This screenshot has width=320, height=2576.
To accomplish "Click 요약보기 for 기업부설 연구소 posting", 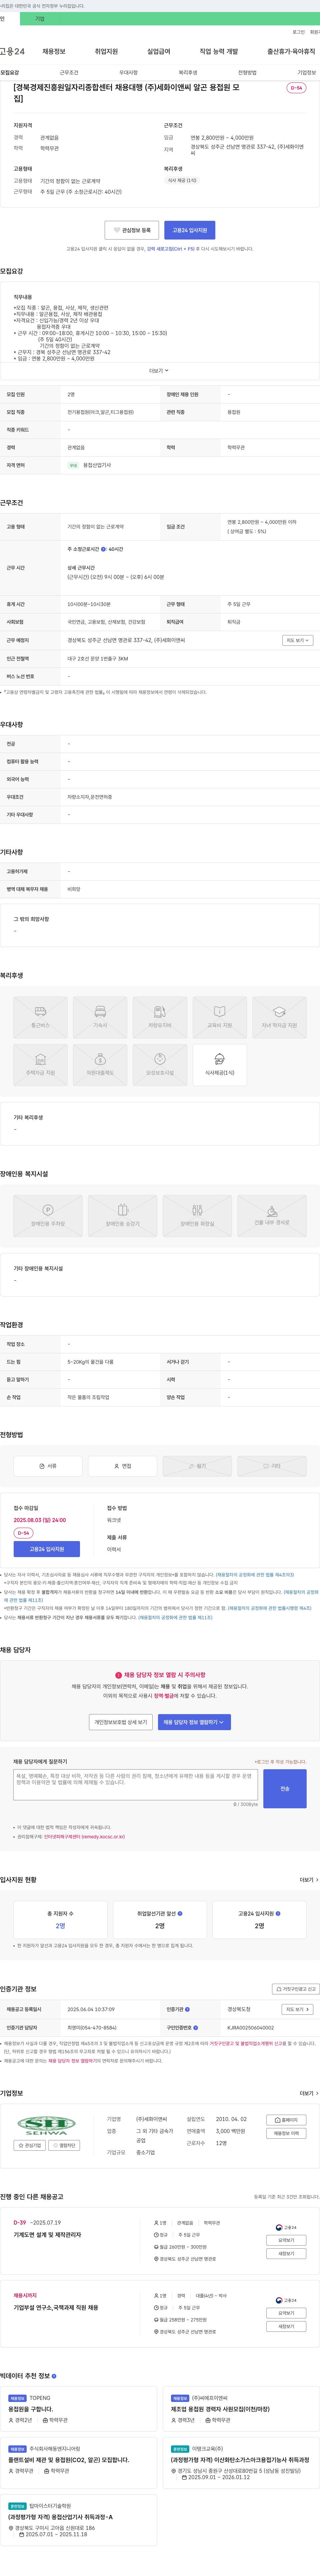I will (x=286, y=2313).
